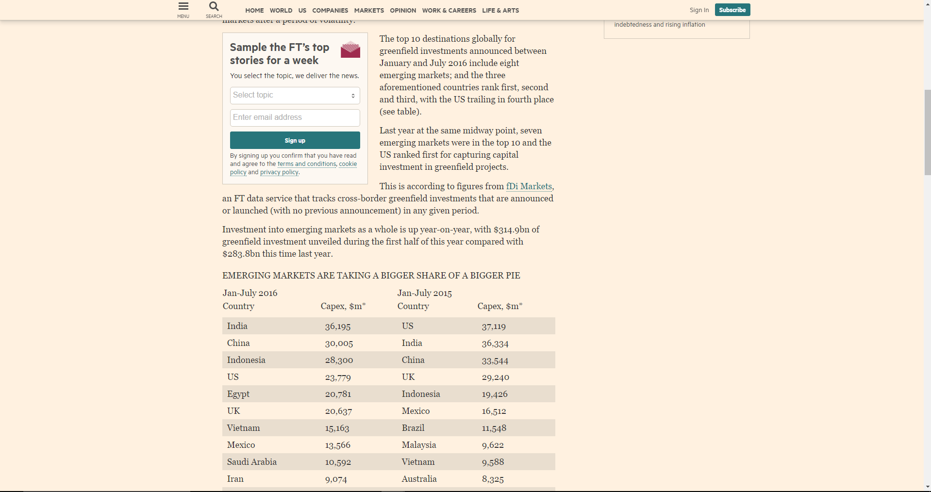Click the Subscribe button
The width and height of the screenshot is (931, 492).
(x=732, y=10)
